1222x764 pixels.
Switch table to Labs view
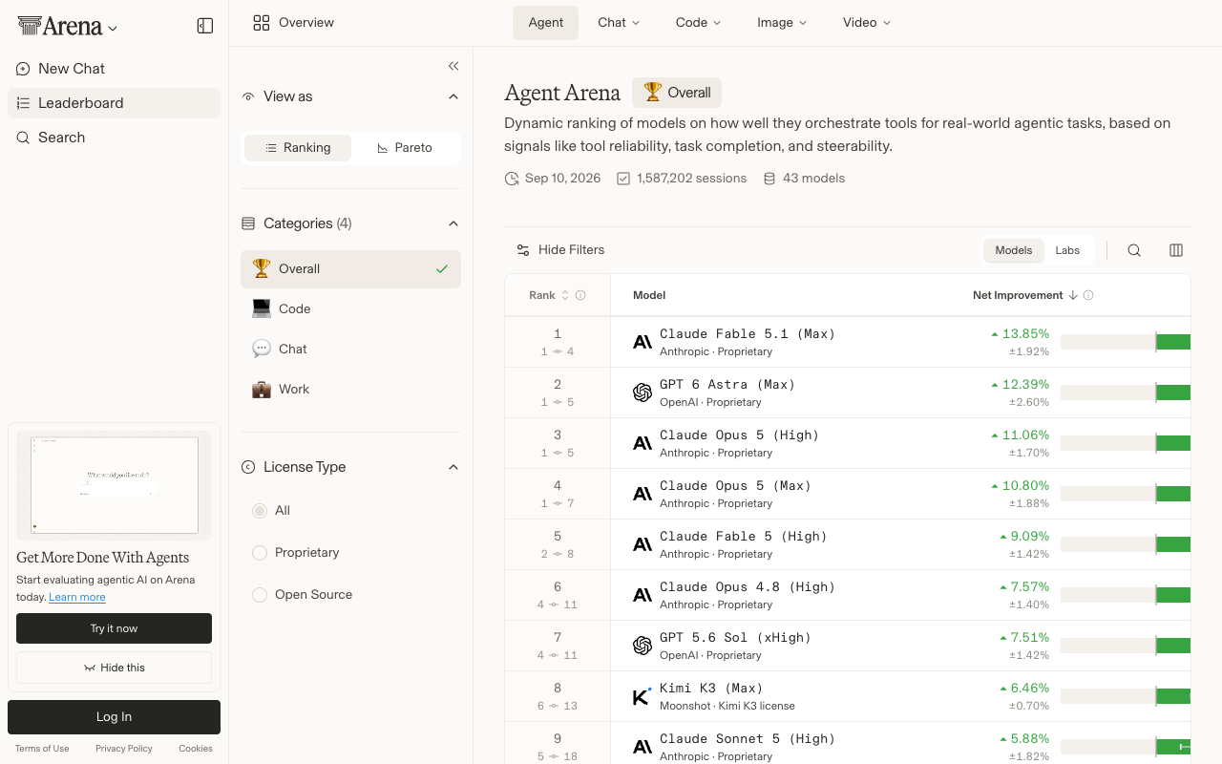pyautogui.click(x=1067, y=250)
